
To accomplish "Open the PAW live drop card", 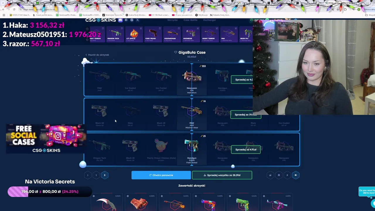I will [229, 35].
